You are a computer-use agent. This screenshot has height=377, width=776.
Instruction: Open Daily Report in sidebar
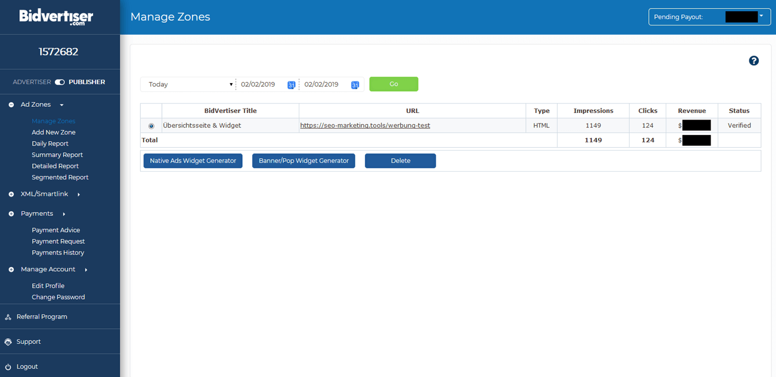tap(50, 144)
